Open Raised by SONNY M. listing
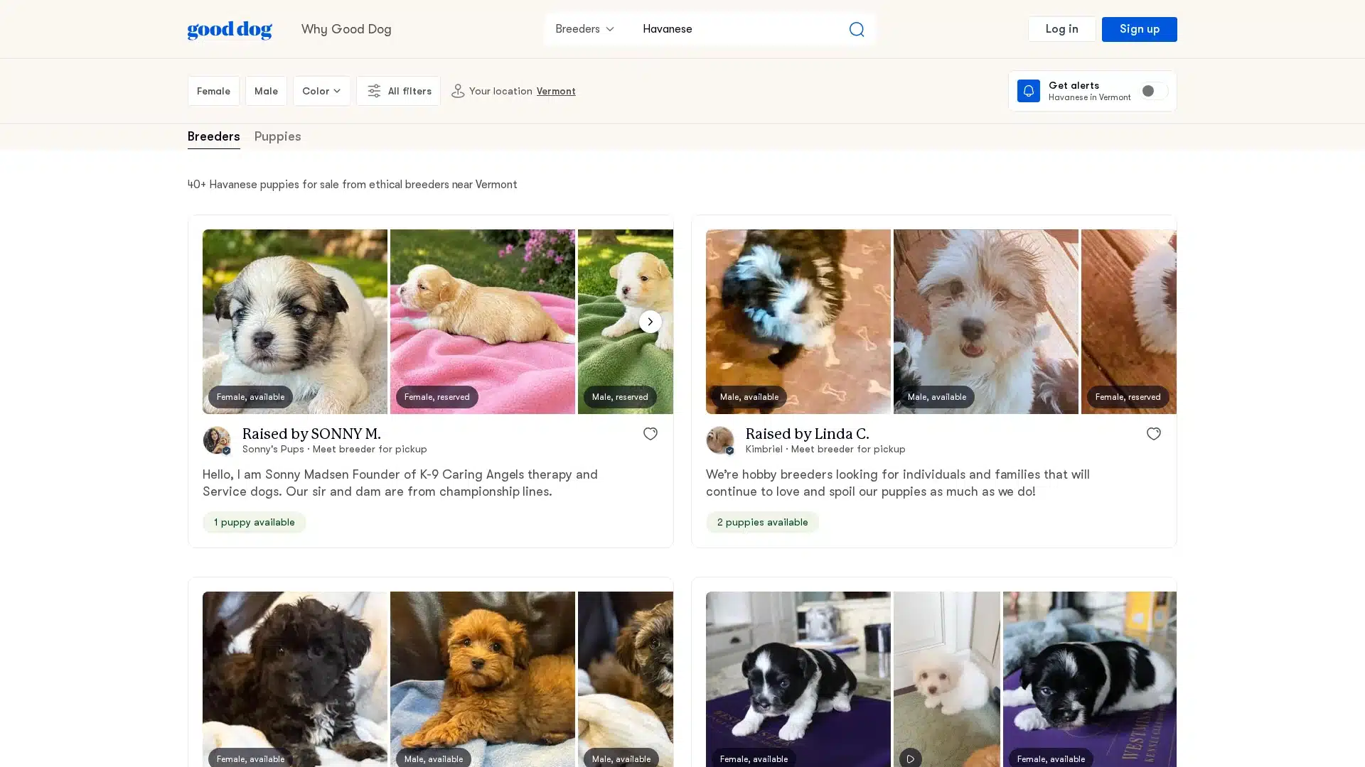 tap(311, 434)
